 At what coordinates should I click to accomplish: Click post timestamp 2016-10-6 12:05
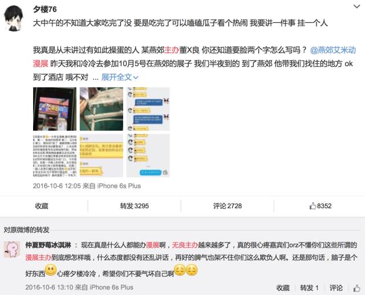[x=57, y=186]
